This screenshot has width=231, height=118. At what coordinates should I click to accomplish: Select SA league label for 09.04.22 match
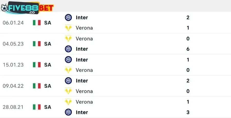point(47,86)
